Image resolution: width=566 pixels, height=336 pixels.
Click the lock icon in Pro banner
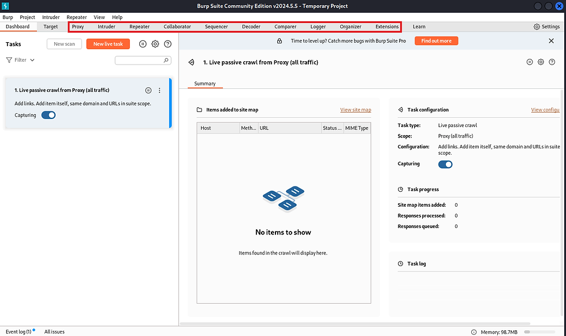(x=280, y=41)
